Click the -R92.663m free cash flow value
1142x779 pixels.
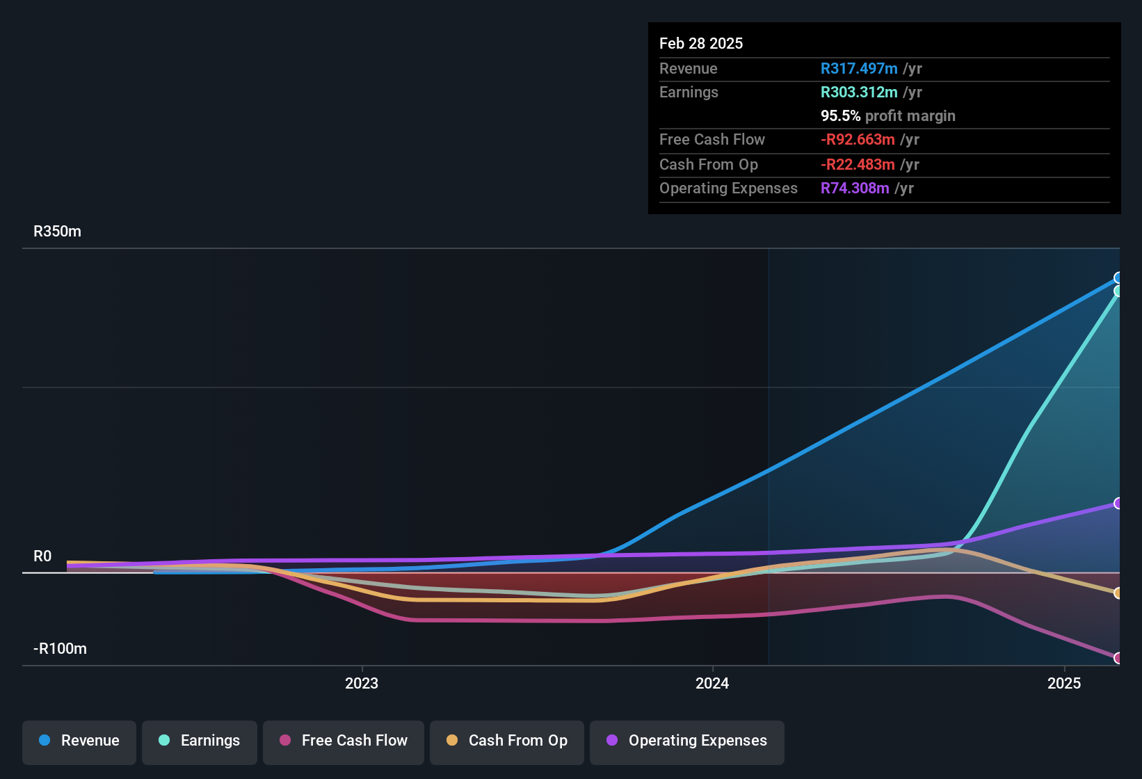[x=858, y=139]
